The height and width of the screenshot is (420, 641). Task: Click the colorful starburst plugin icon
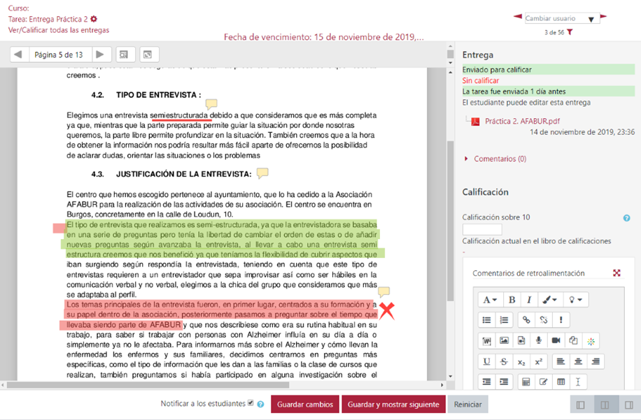591,341
